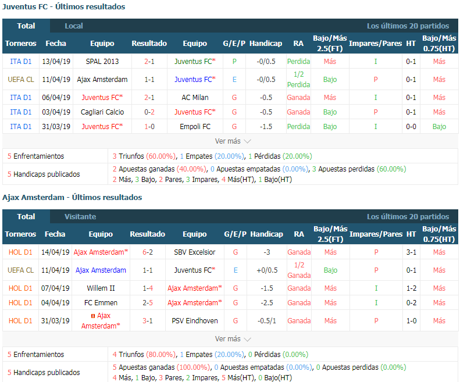The width and height of the screenshot is (460, 382).
Task: Open the Visitante tab in the Ajax table
Action: (x=80, y=216)
